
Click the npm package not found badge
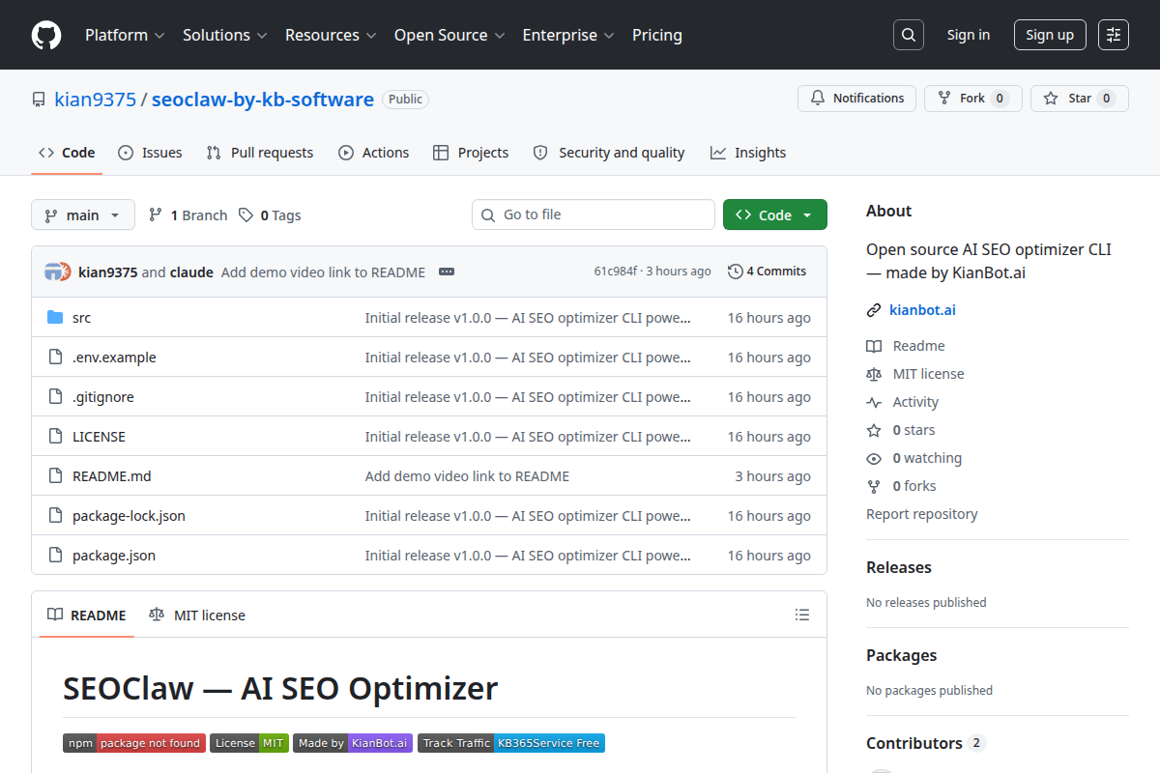point(134,743)
